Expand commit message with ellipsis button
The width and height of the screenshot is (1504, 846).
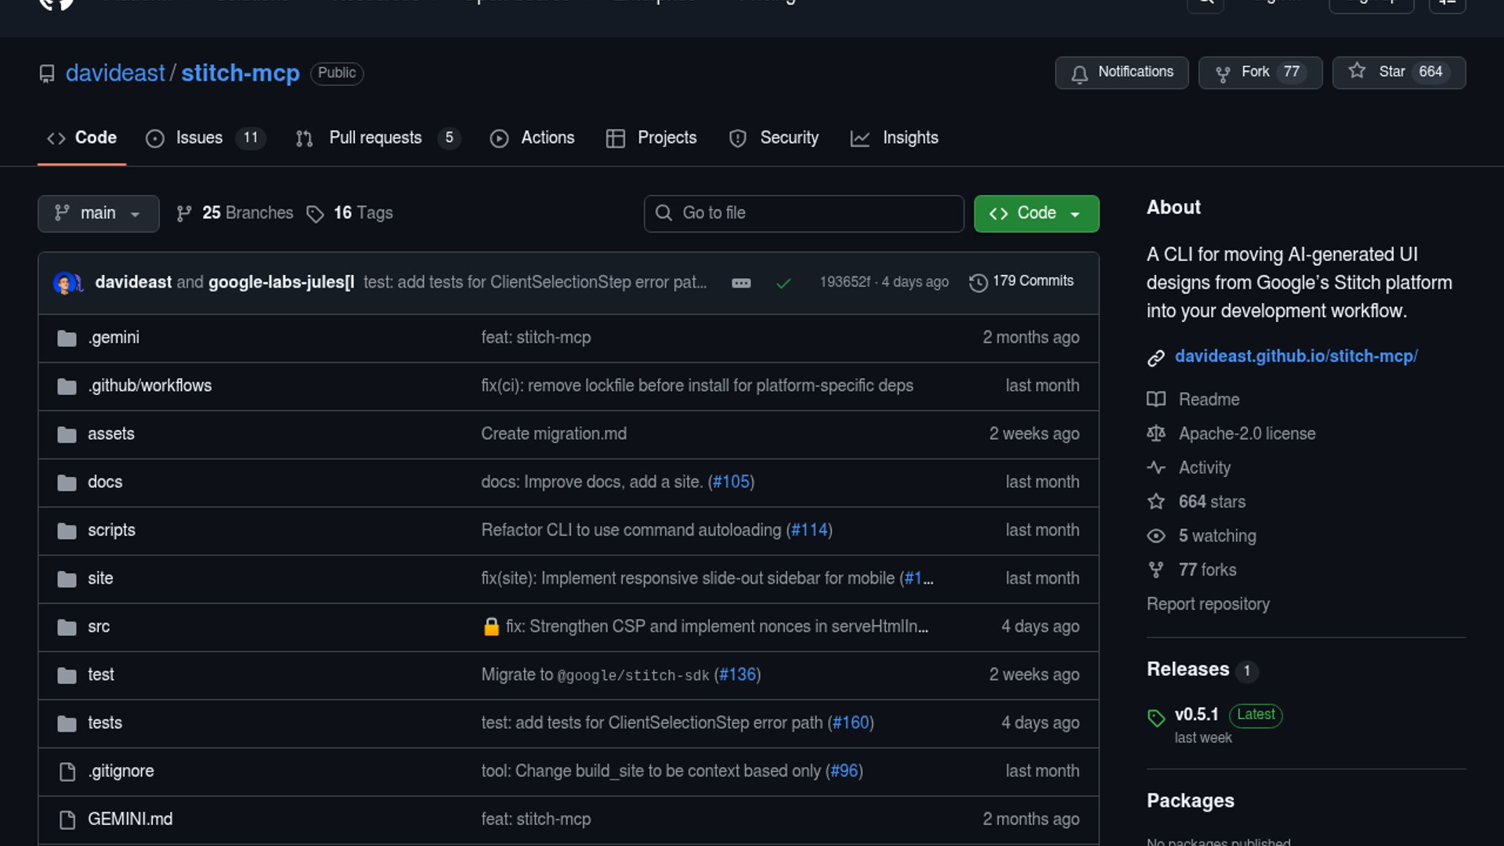click(x=740, y=283)
